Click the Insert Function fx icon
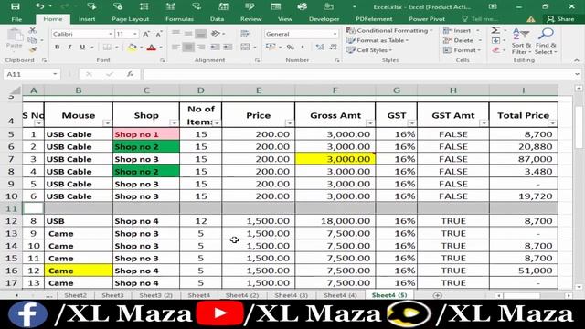Image resolution: width=585 pixels, height=329 pixels. point(130,74)
